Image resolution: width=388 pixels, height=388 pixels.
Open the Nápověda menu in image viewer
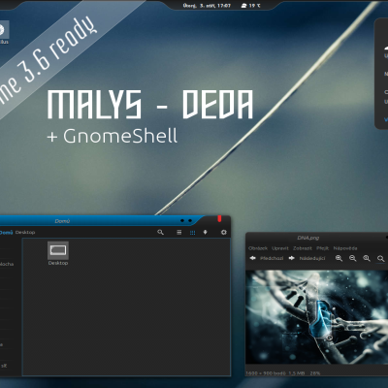[345, 248]
